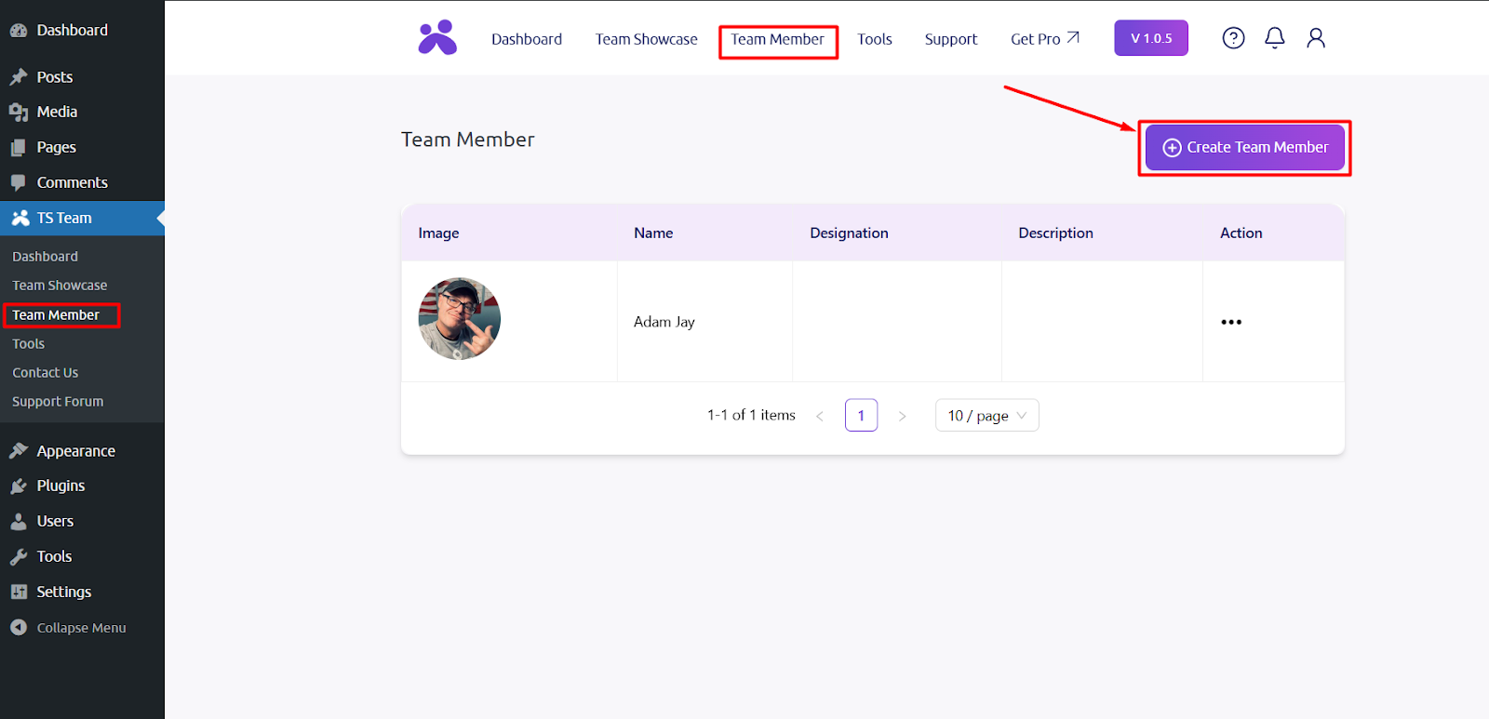Viewport: 1489px width, 719px height.
Task: Select page 1 in pagination
Action: 861,416
